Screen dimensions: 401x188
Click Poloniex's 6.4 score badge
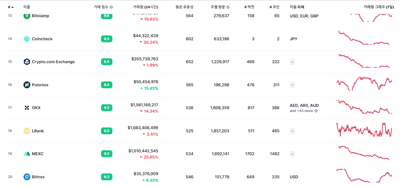click(x=107, y=85)
